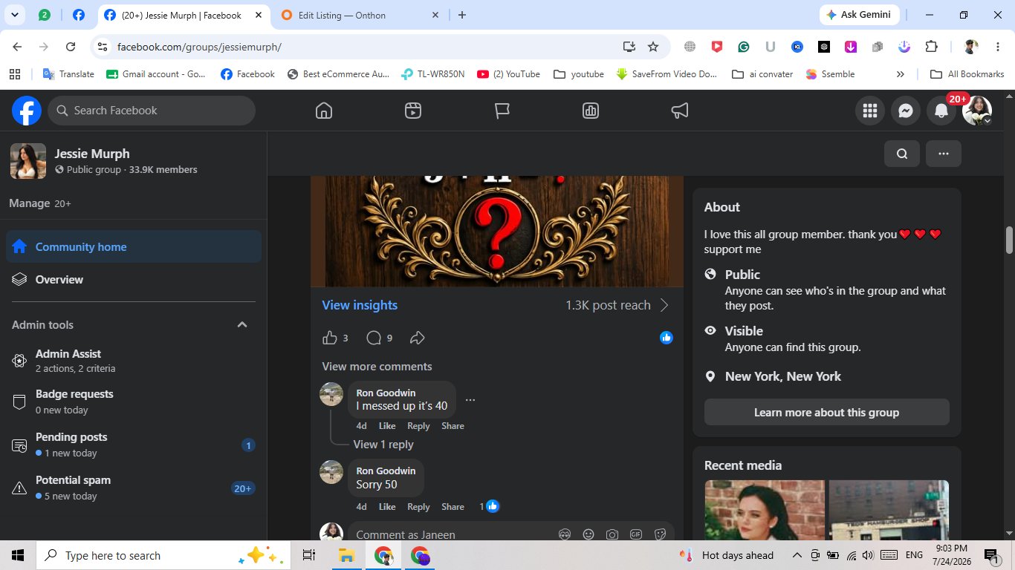Show hidden system tray icons
The width and height of the screenshot is (1015, 570).
point(797,555)
